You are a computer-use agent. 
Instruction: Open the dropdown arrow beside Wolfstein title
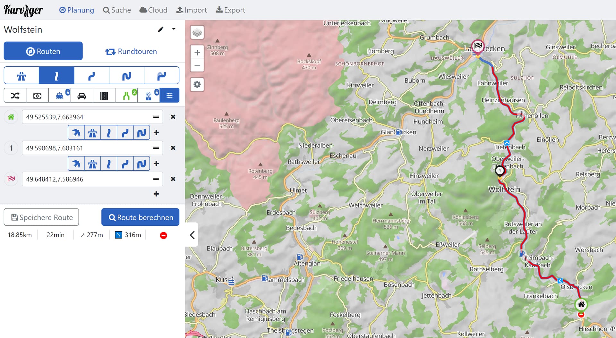point(174,29)
